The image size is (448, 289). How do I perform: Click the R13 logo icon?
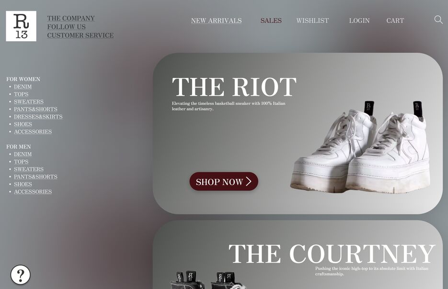tap(21, 26)
